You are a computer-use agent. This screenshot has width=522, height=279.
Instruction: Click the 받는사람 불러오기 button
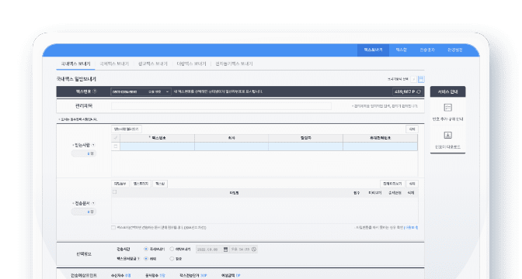pyautogui.click(x=126, y=129)
